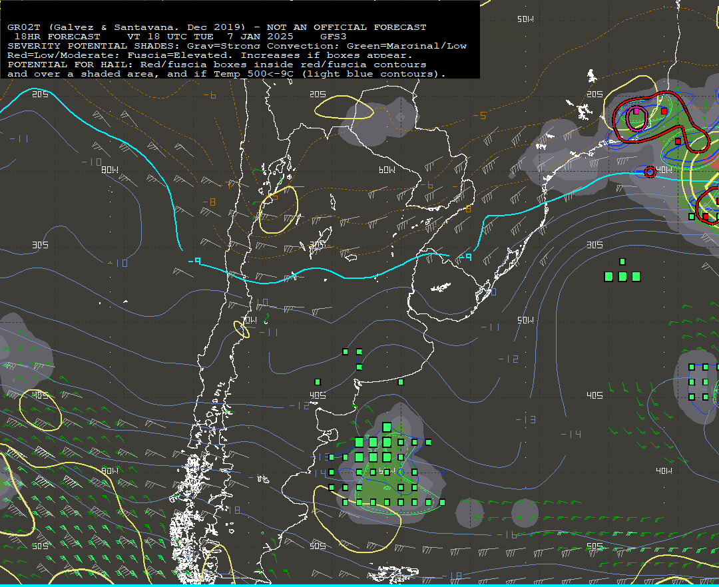Click the yellow oval contour near northern Chile

coord(278,210)
